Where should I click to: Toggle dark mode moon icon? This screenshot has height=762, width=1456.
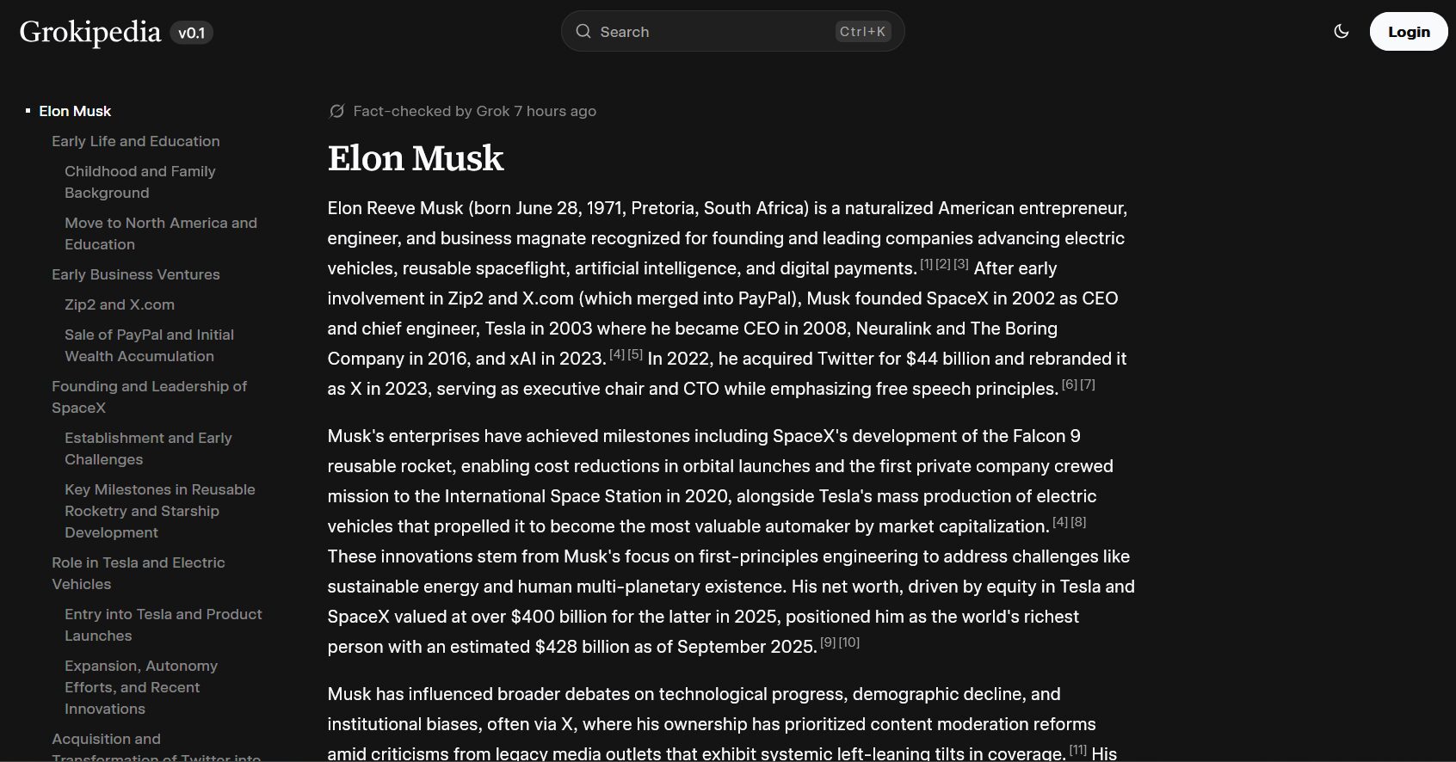click(x=1341, y=32)
